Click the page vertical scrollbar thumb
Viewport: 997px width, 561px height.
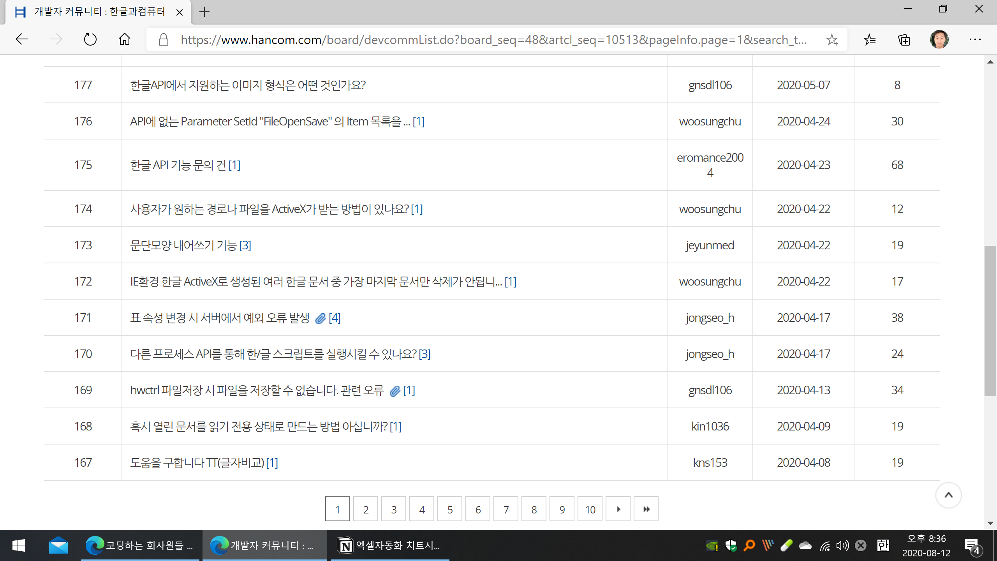(x=990, y=320)
